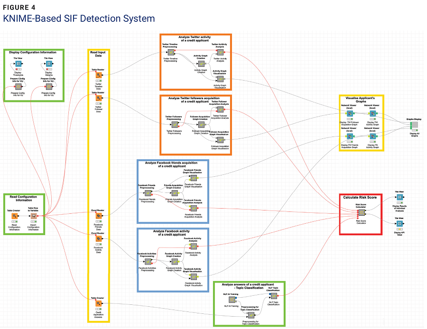Click Tile View node Display Results of Individual Analyses
The height and width of the screenshot is (329, 427).
tap(399, 197)
